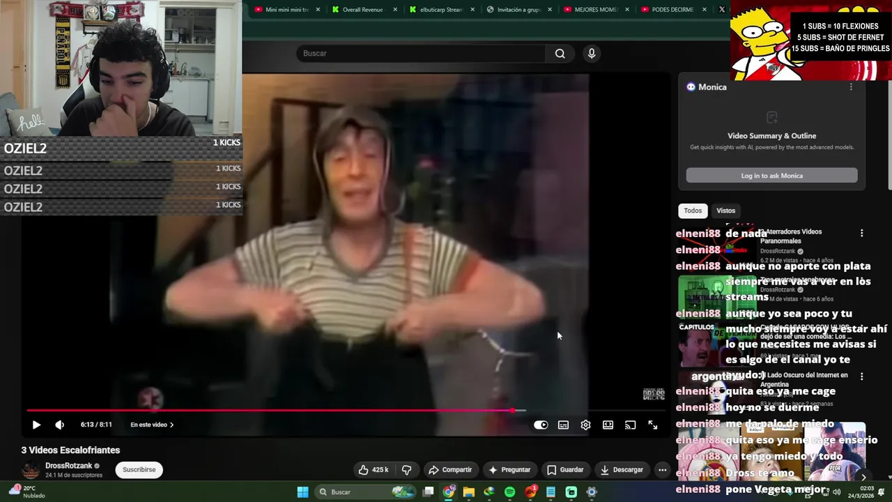Open the DrossRotzank channel name link
The width and height of the screenshot is (892, 502).
click(68, 466)
